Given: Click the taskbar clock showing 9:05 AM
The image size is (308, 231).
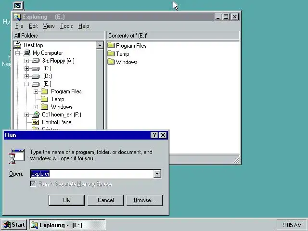Looking at the screenshot, I should 292,225.
